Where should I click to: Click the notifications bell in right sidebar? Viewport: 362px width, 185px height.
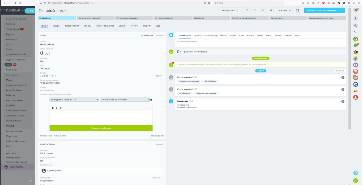point(356,18)
